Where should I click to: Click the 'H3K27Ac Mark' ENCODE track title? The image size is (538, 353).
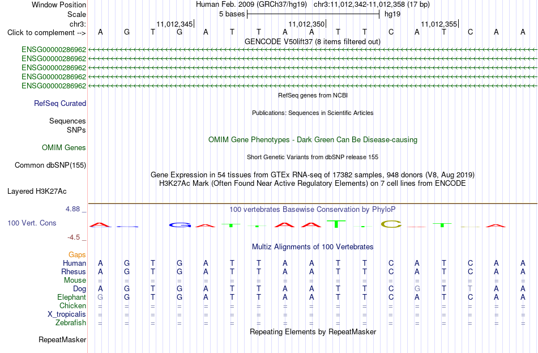(x=313, y=184)
